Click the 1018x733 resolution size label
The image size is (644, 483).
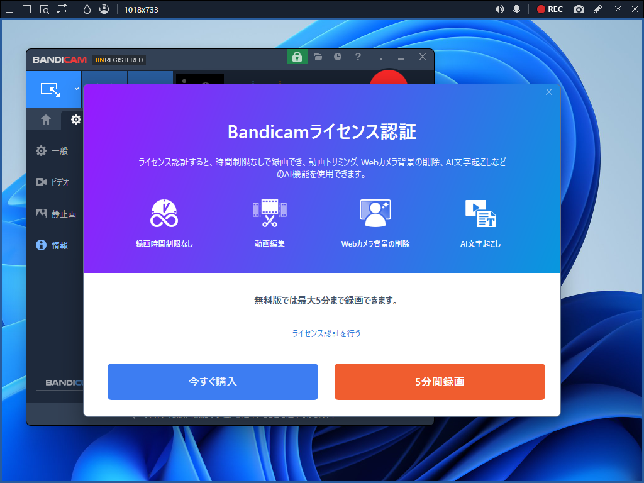coord(142,9)
